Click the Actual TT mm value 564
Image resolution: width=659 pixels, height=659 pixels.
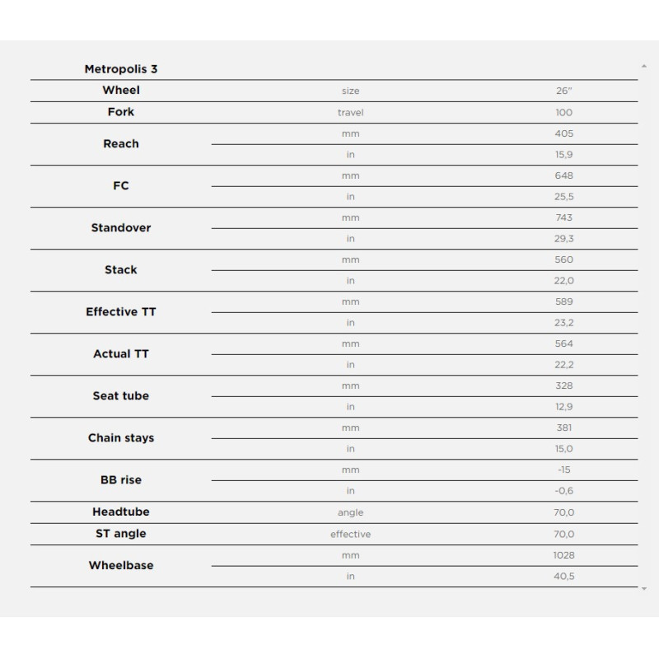click(564, 344)
